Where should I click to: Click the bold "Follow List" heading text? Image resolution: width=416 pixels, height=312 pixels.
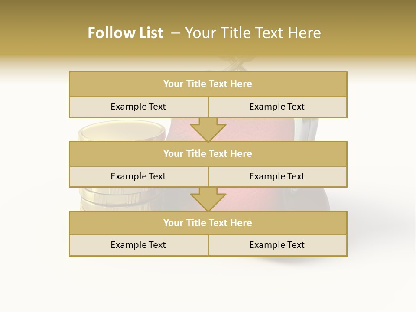(x=125, y=33)
